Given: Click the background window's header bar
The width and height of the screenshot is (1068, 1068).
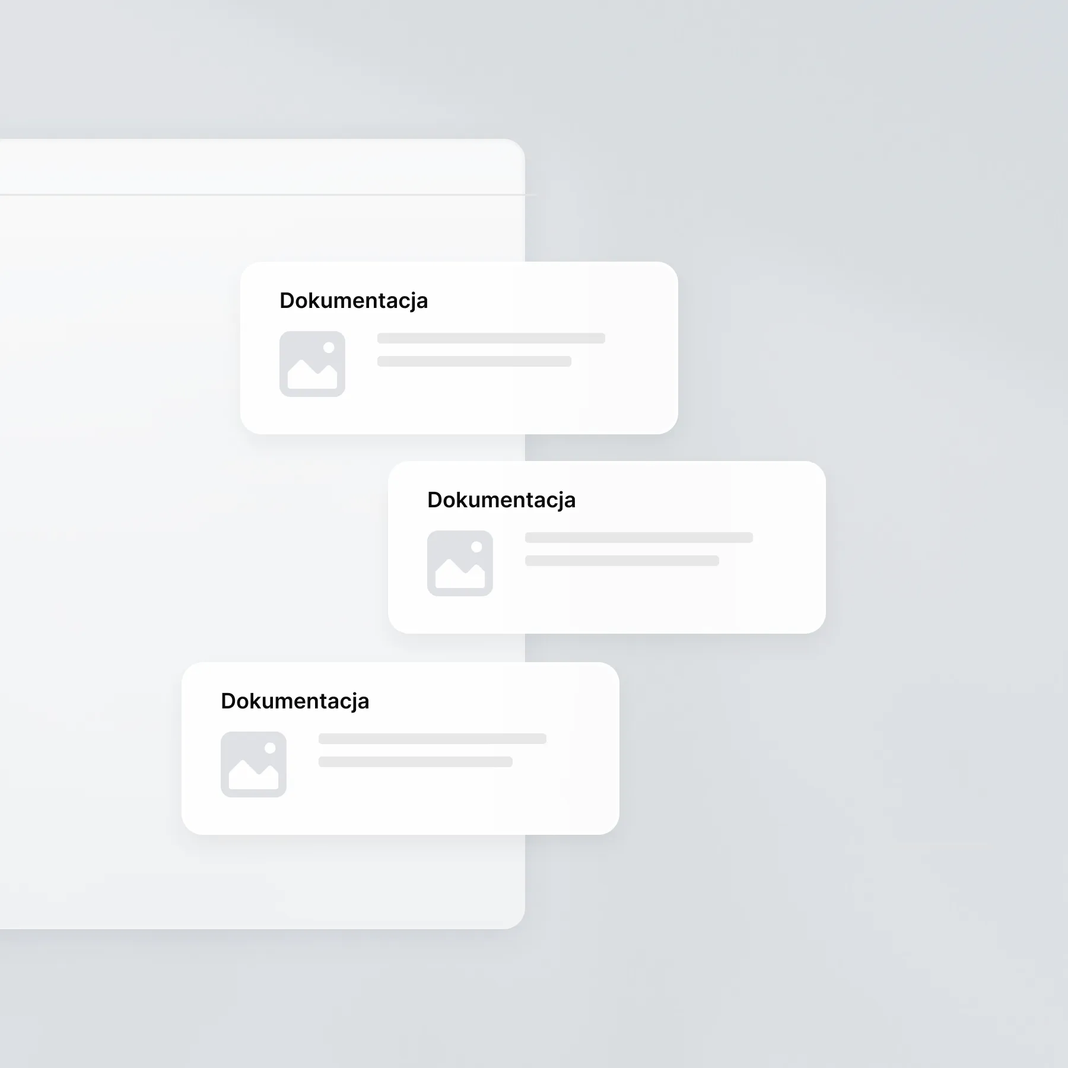Looking at the screenshot, I should point(262,167).
